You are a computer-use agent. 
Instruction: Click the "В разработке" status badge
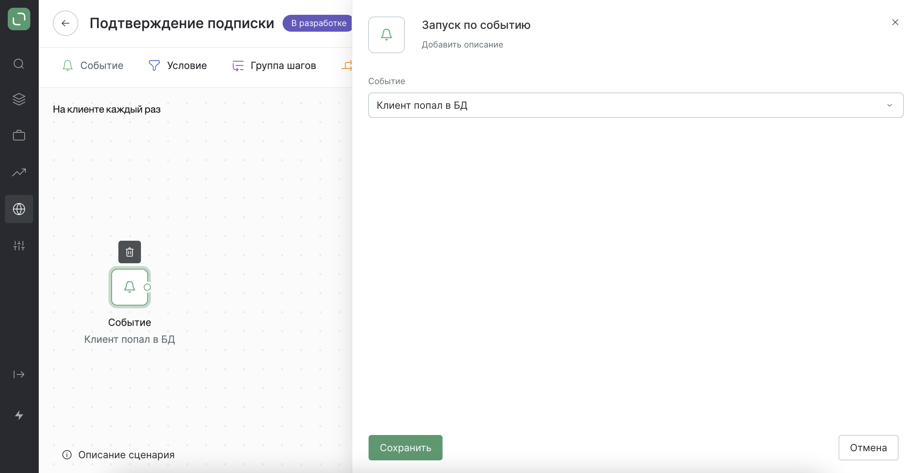tap(317, 23)
